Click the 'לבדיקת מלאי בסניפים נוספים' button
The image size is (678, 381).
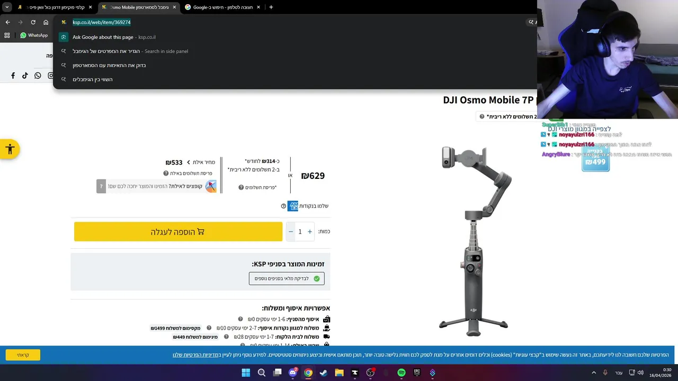tap(287, 278)
